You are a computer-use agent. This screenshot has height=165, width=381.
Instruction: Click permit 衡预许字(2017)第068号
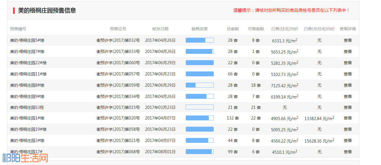pyautogui.click(x=118, y=152)
